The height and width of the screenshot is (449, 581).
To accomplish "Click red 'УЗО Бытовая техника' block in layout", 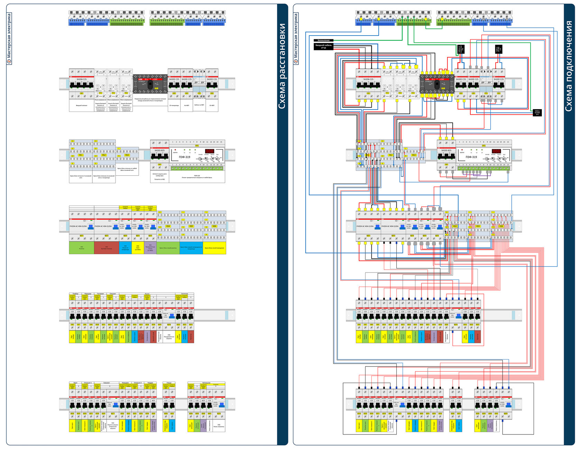I will click(x=107, y=248).
